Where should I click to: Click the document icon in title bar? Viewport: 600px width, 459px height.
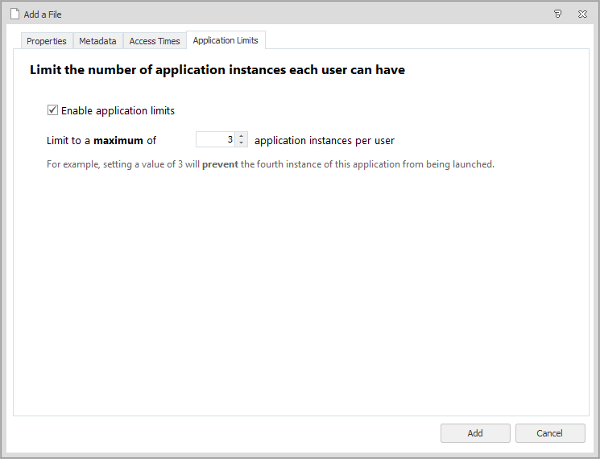point(14,14)
